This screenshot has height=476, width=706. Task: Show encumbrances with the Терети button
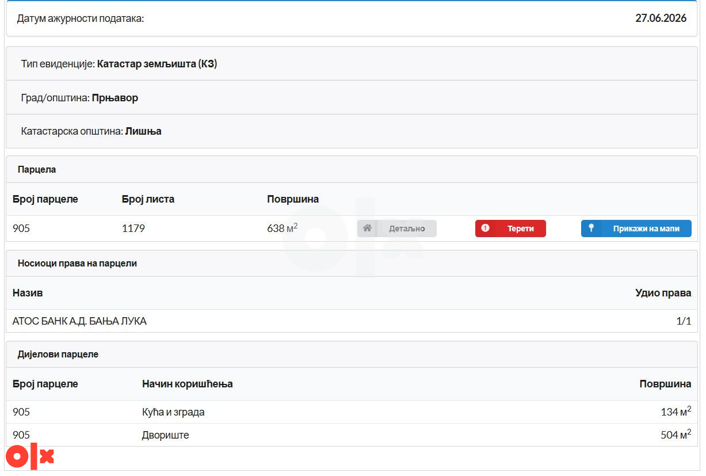510,229
